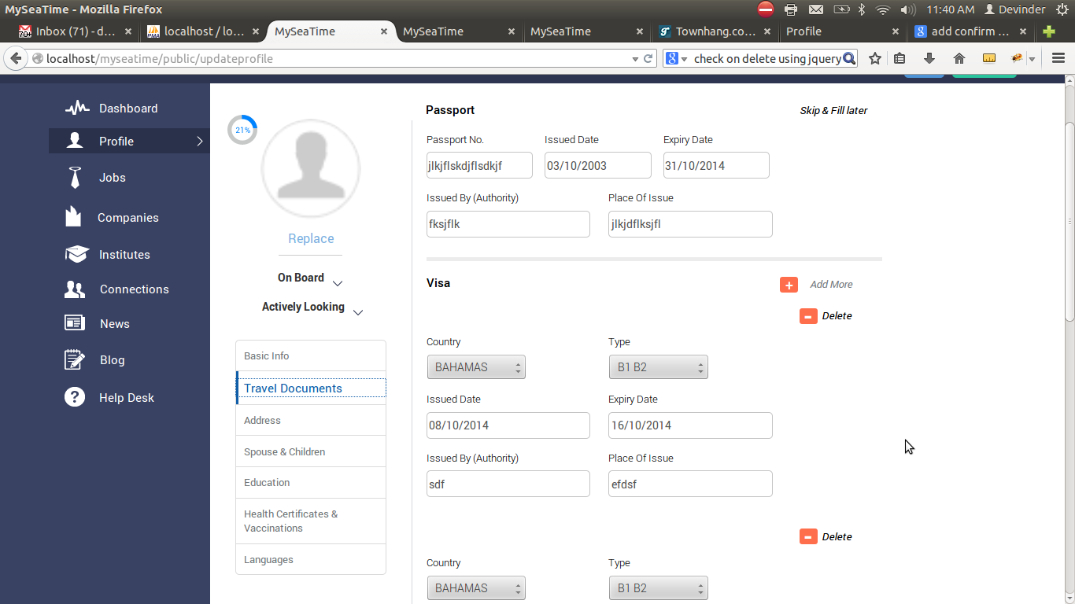Click the passport Issued By field fksjflk
This screenshot has width=1075, height=604.
[508, 224]
